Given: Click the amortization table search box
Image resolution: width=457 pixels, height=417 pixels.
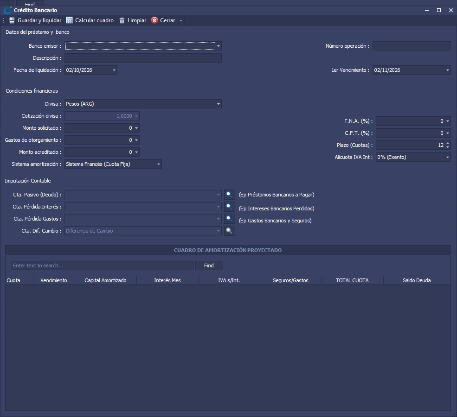Looking at the screenshot, I should coord(103,265).
